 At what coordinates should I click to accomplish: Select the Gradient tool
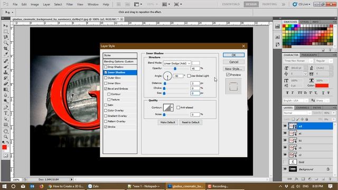6,89
